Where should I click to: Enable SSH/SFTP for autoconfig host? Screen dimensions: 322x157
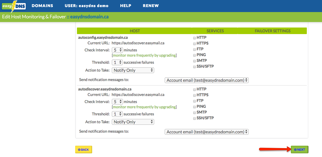(195, 67)
